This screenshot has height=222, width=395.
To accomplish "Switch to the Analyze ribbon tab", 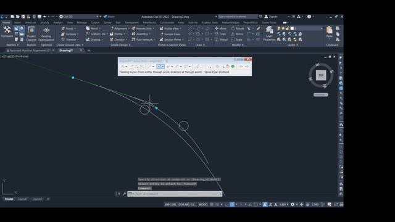I will point(58,22).
